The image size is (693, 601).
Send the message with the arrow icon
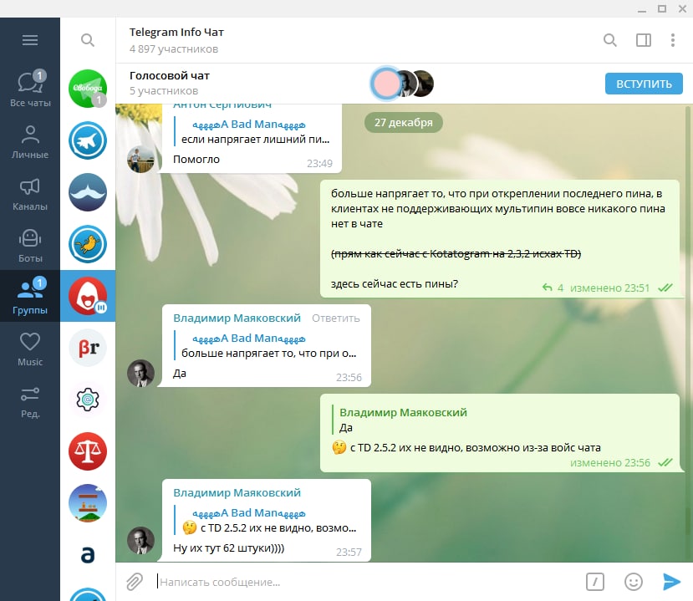(671, 582)
